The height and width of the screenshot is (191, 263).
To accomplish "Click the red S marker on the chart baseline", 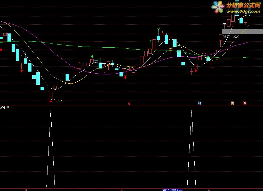I will tap(129, 104).
